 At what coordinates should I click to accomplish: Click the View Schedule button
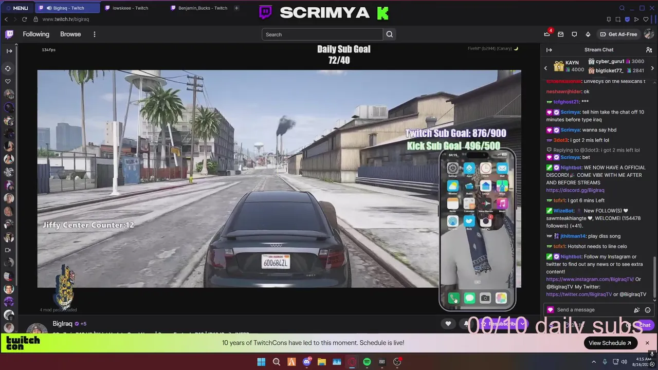(610, 343)
